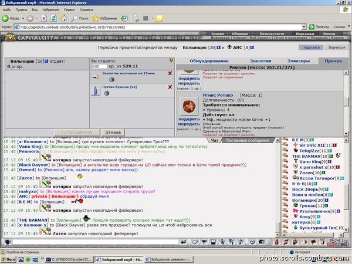Image resolution: width=352 pixels, height=264 pixels.
Task: Click подарить under Игнис Ротаю
Action: pos(189,119)
